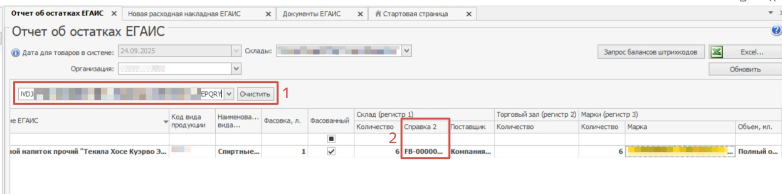The width and height of the screenshot is (782, 194).
Task: Click Торговый зал (регистр 2) group header
Action: click(536, 115)
